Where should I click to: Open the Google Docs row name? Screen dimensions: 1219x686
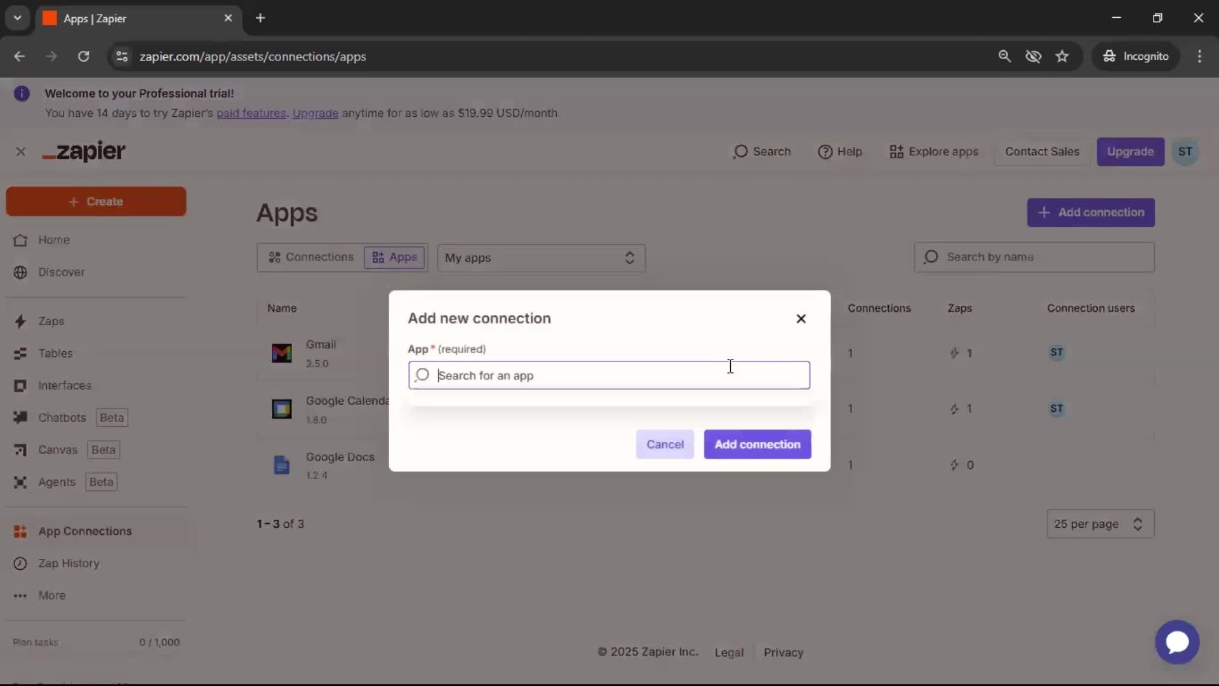pos(340,457)
